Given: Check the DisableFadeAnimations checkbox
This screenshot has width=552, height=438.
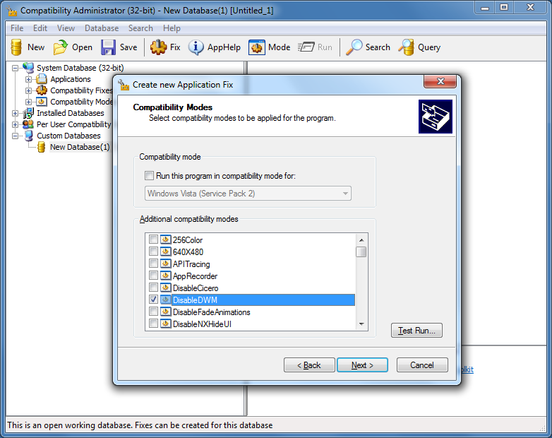Looking at the screenshot, I should point(153,312).
